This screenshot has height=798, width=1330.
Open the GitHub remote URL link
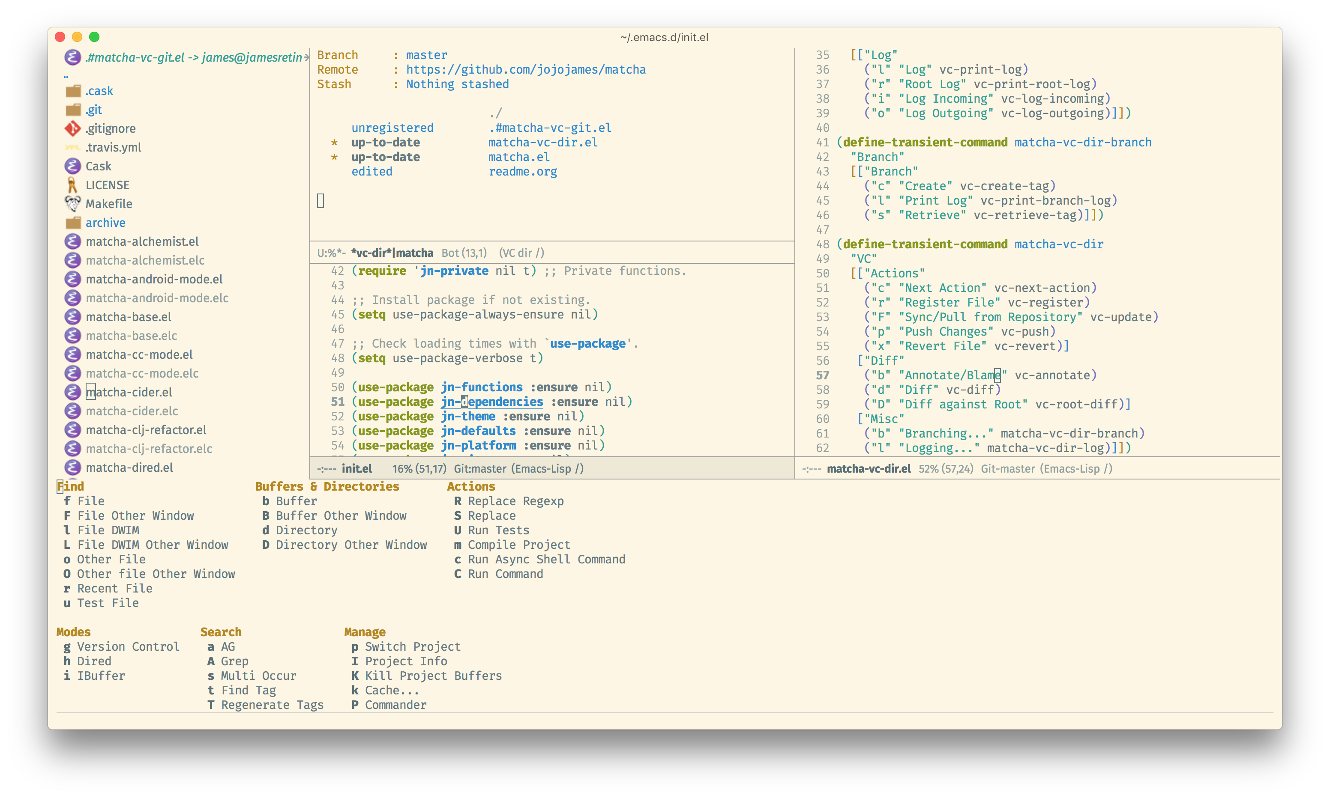click(x=526, y=69)
